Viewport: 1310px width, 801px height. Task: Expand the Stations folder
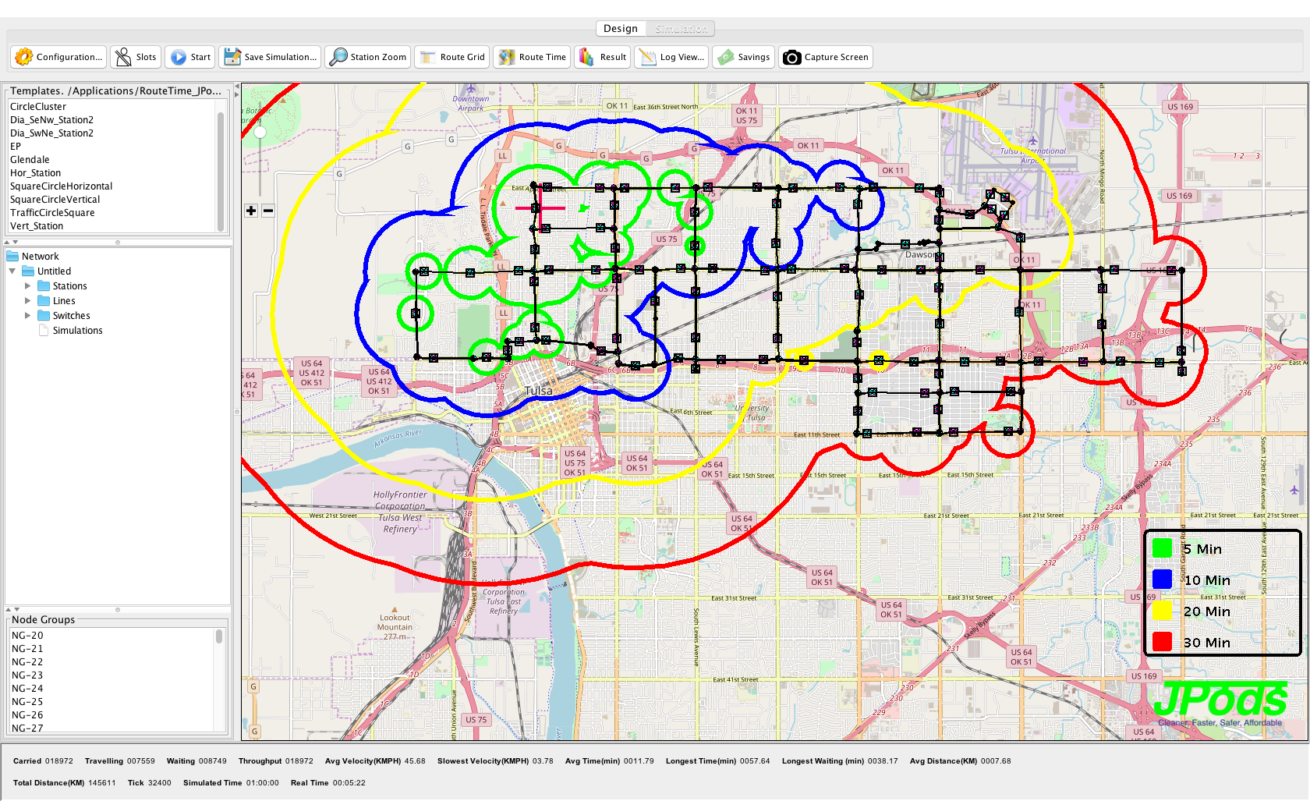pyautogui.click(x=28, y=286)
